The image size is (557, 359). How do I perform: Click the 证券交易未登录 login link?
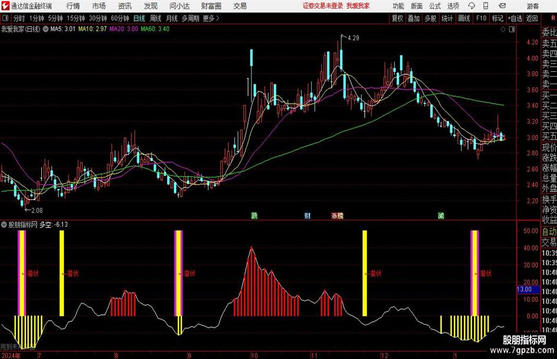click(x=323, y=6)
